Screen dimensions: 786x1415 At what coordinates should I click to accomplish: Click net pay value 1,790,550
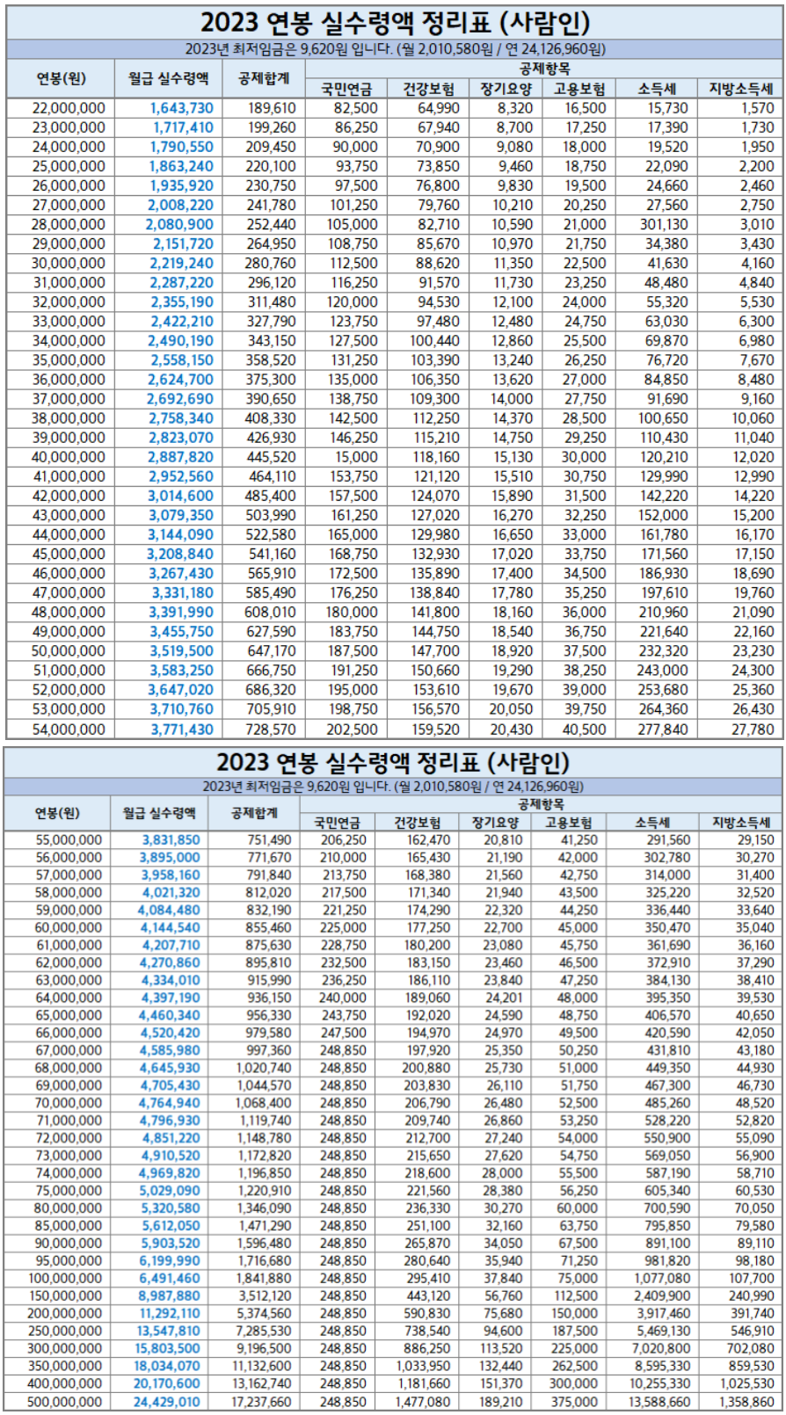coord(181,147)
